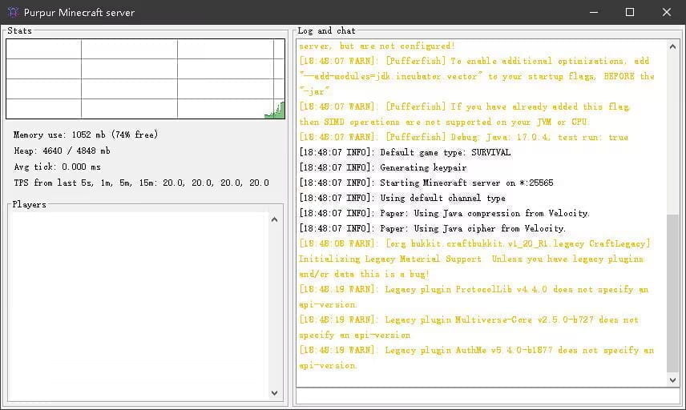Viewport: 686px width, 410px height.
Task: Click the ProtocolLib legacy plugin warning line
Action: pyautogui.click(x=474, y=289)
